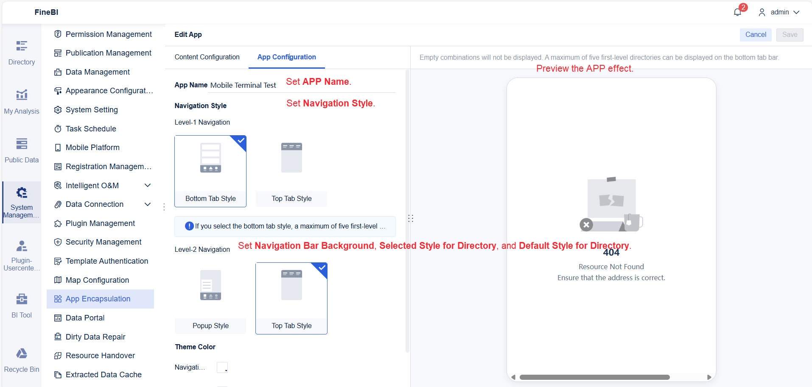
Task: Click the notification bell icon
Action: pos(737,12)
